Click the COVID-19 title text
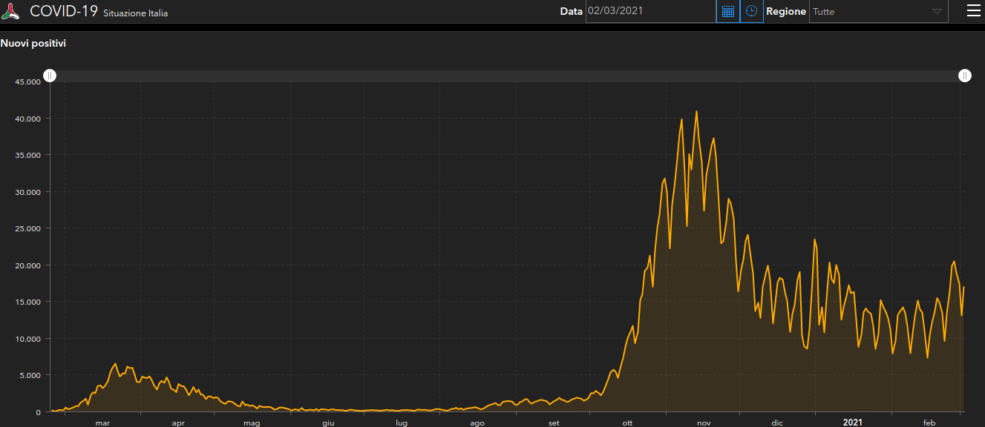The width and height of the screenshot is (985, 427). pyautogui.click(x=63, y=11)
